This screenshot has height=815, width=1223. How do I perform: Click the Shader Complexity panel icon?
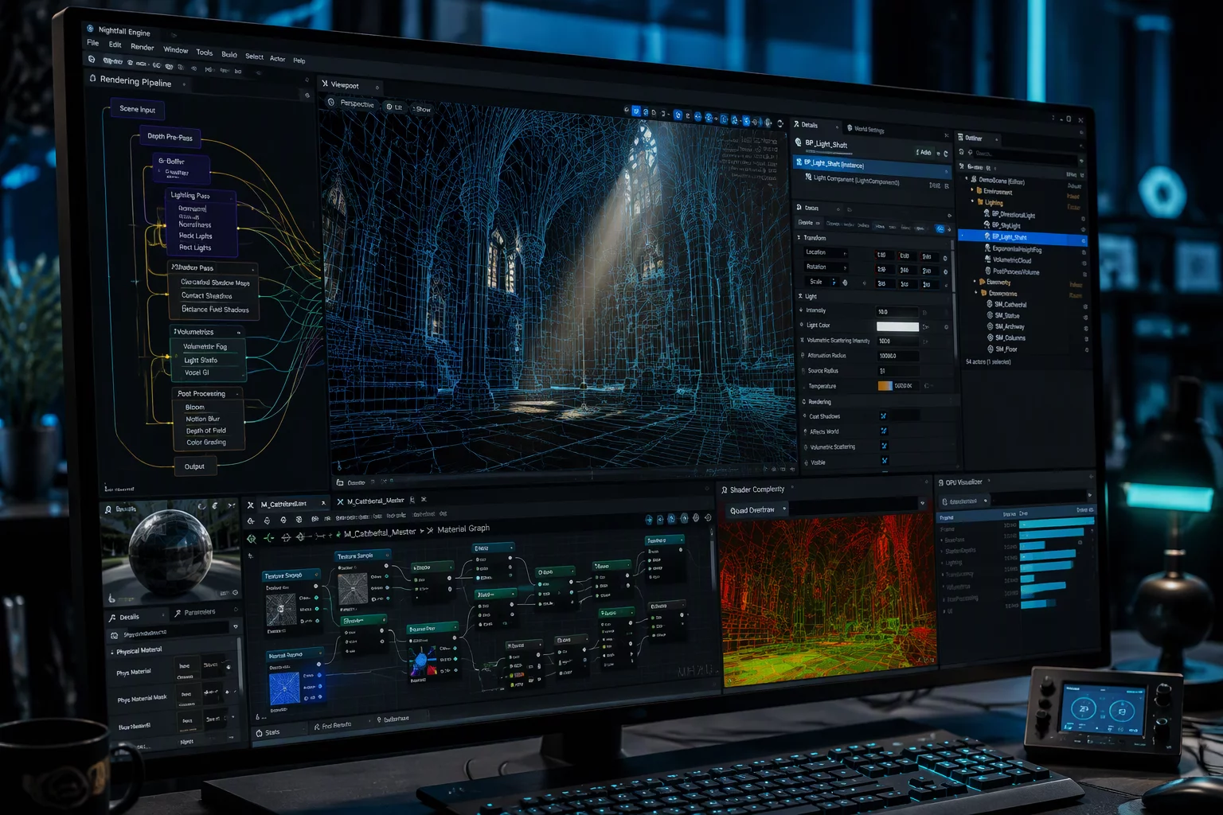pyautogui.click(x=724, y=489)
